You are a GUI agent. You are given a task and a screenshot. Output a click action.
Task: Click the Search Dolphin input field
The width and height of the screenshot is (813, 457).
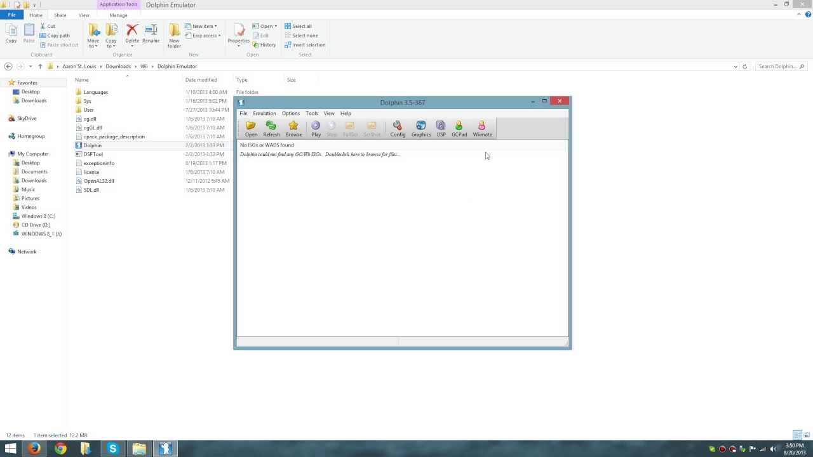pos(781,66)
